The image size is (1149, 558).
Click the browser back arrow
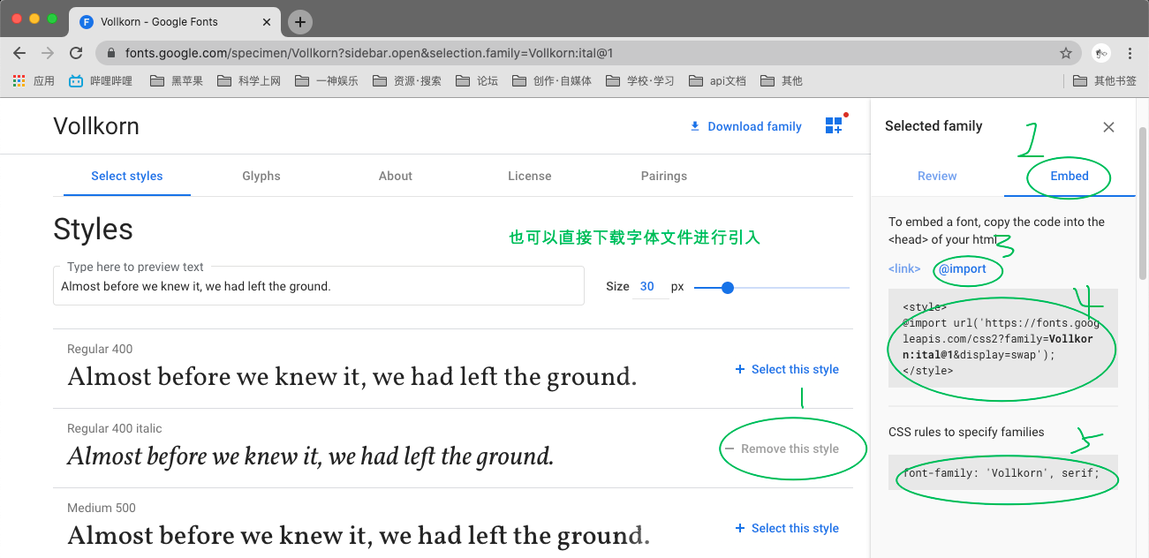click(19, 53)
